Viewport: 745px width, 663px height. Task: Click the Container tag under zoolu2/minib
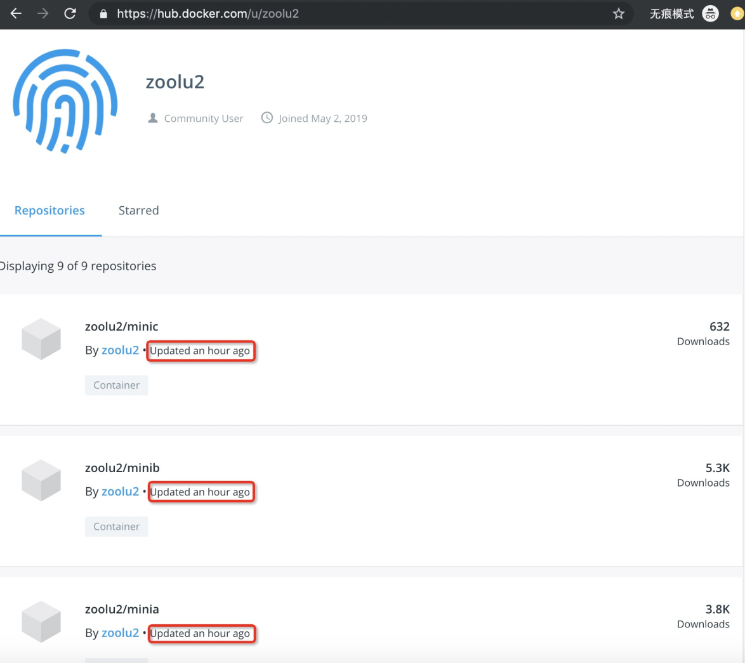[116, 527]
